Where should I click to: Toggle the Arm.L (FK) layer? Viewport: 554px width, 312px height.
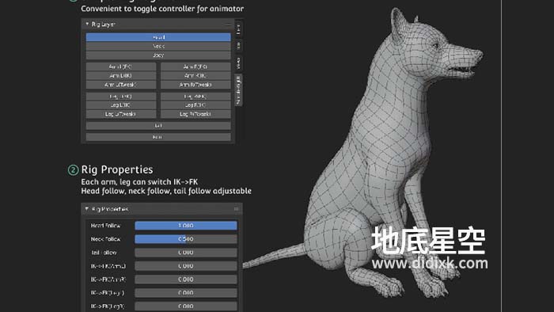point(121,67)
